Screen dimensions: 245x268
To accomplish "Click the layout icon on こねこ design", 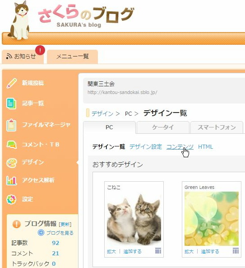I will 158,251.
